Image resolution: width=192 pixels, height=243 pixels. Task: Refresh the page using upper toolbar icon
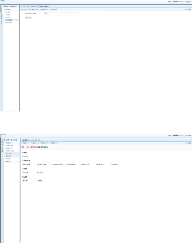(40, 9)
